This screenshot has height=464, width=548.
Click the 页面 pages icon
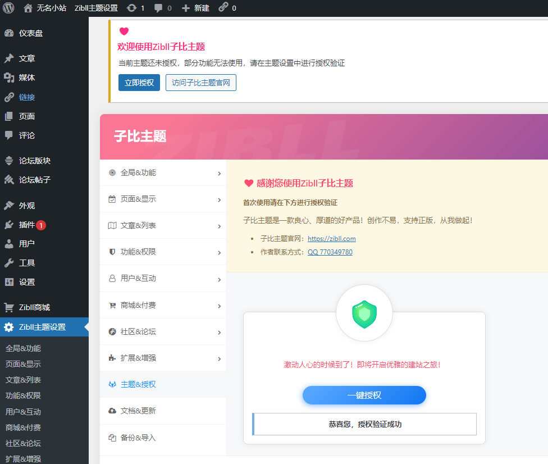pos(9,116)
